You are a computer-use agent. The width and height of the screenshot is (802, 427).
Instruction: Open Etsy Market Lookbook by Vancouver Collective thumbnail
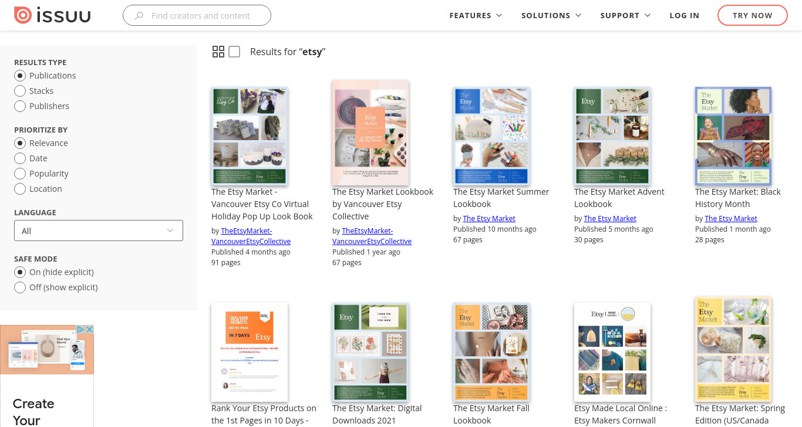click(370, 133)
